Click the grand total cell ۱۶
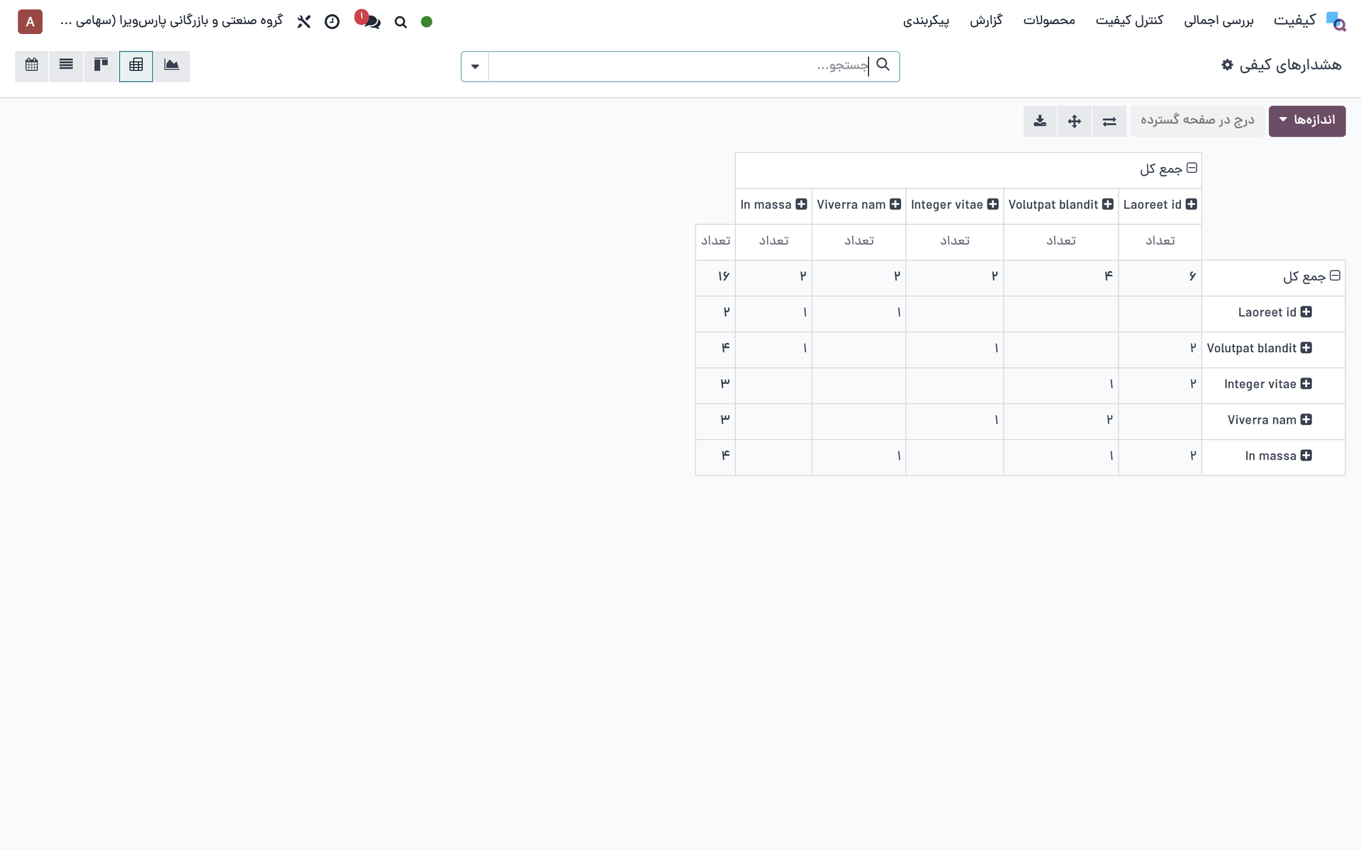 715,278
